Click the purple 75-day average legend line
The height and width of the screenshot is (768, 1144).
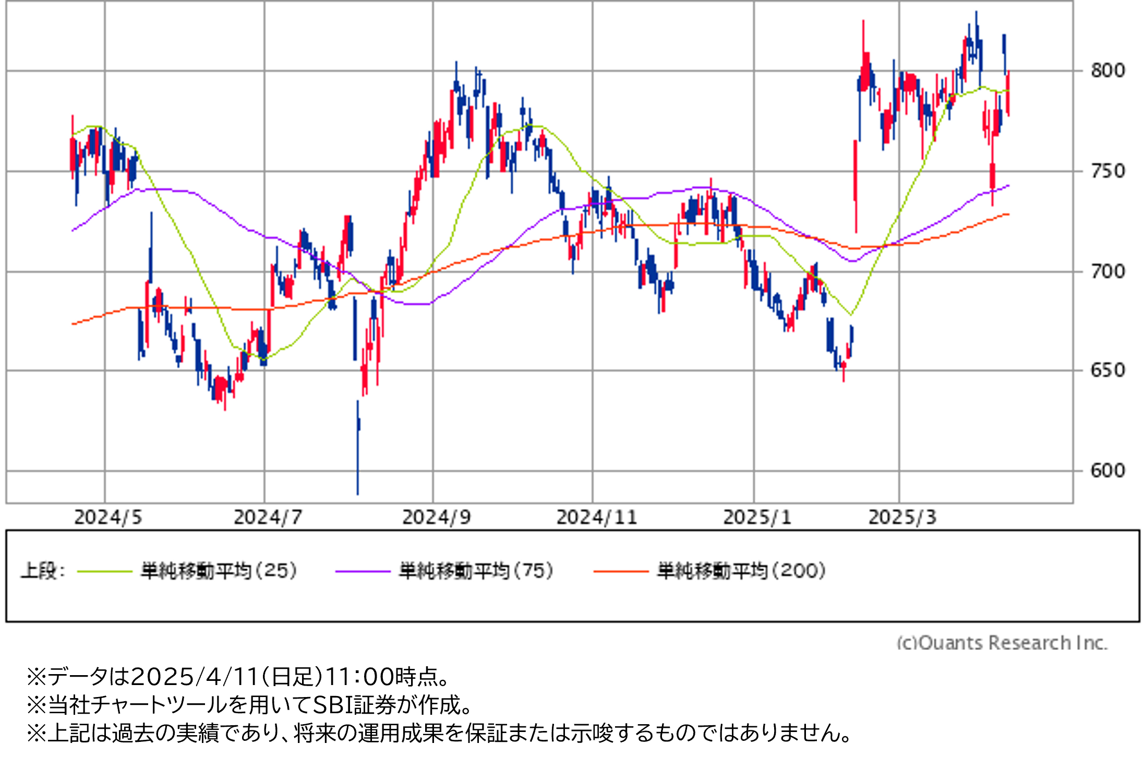363,572
